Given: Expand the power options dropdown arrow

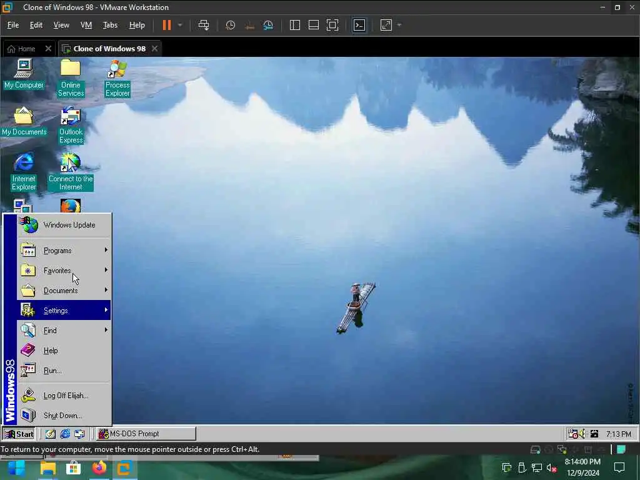Looking at the screenshot, I should click(x=180, y=25).
